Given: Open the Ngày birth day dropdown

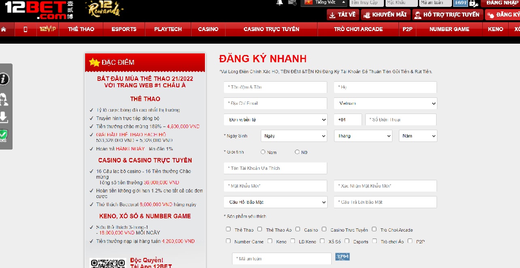Looking at the screenshot, I should click(294, 136).
